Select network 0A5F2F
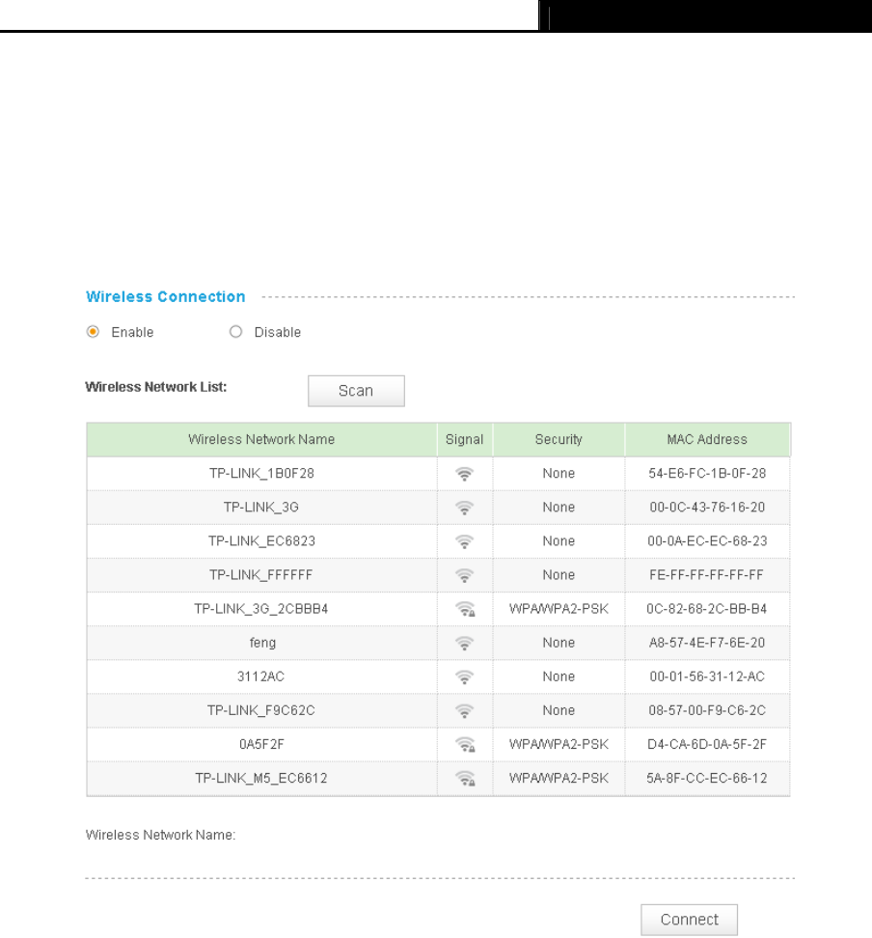Screen dimensions: 872x938 [261, 744]
